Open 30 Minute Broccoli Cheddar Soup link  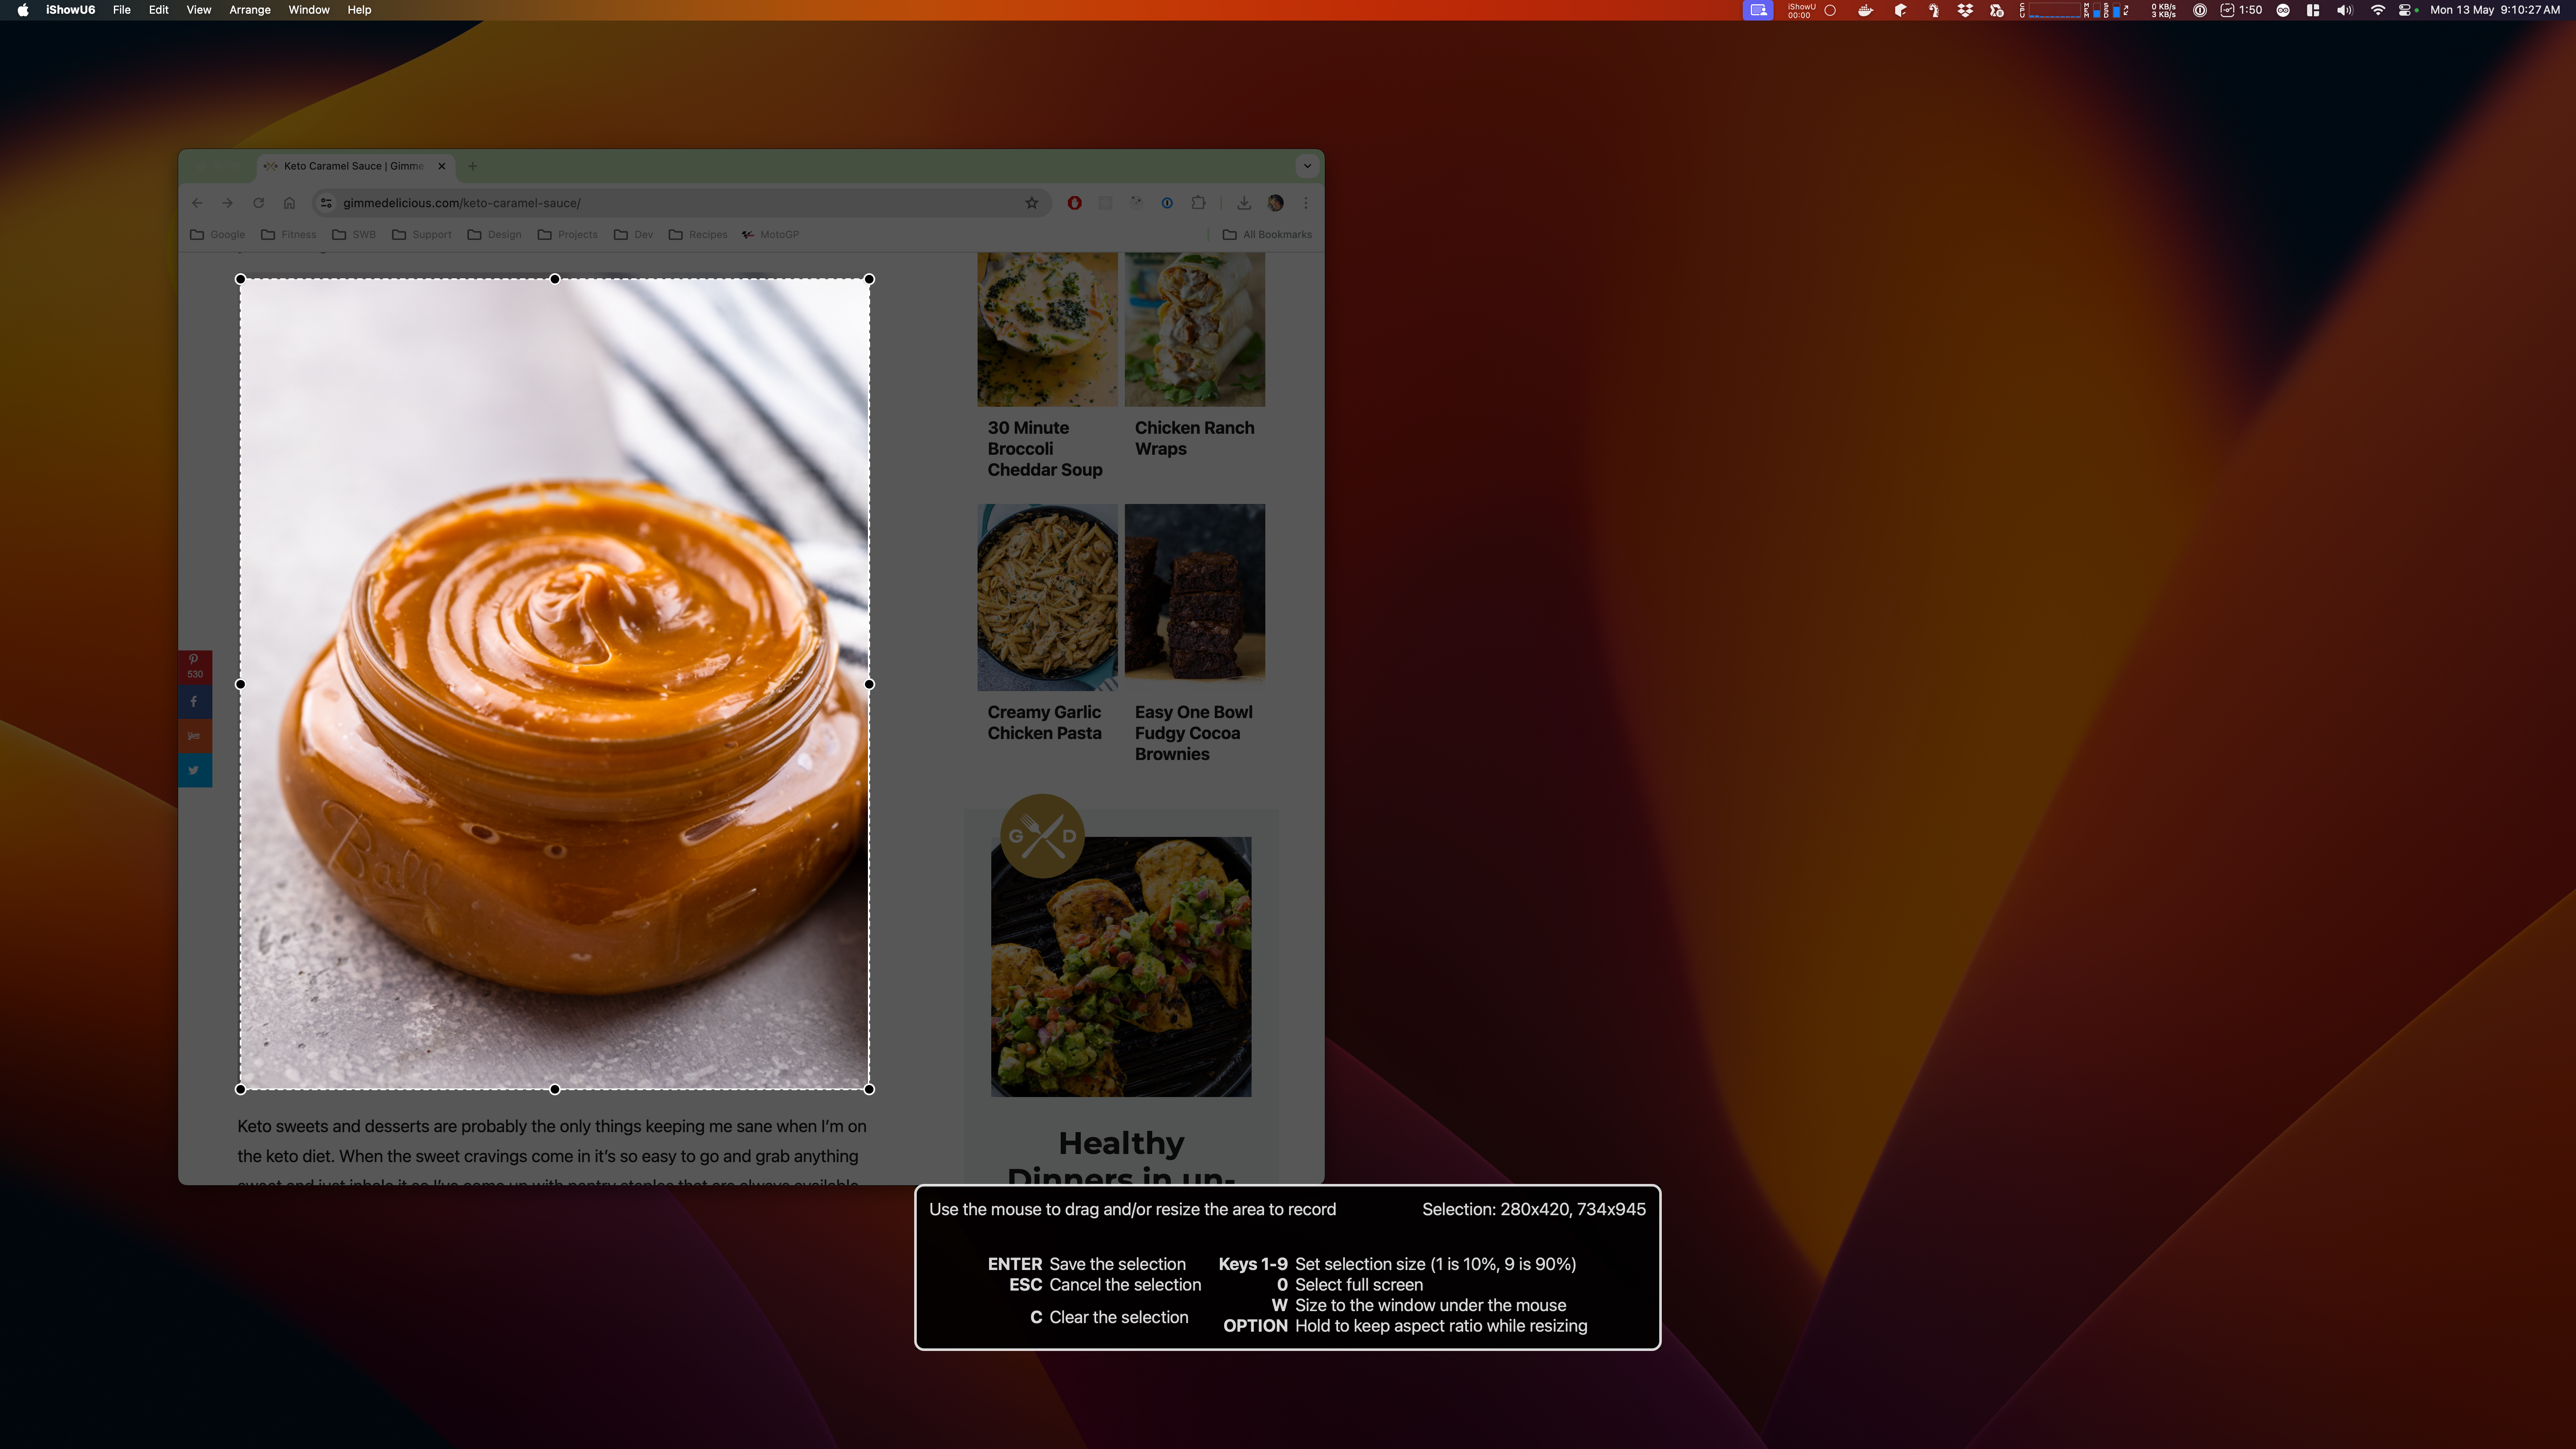[1045, 449]
